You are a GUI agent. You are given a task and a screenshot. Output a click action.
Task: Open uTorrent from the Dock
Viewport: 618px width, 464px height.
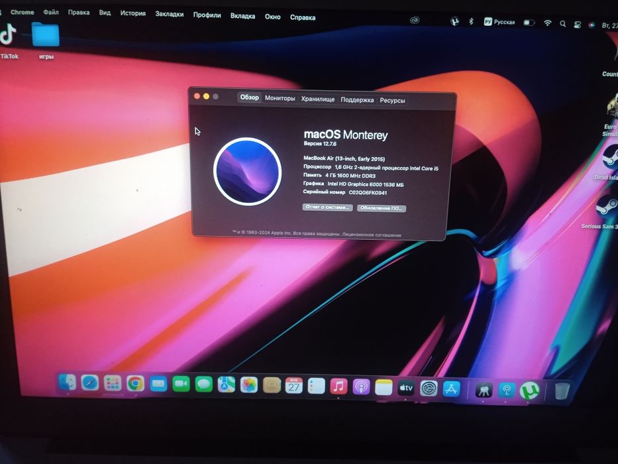coord(529,391)
